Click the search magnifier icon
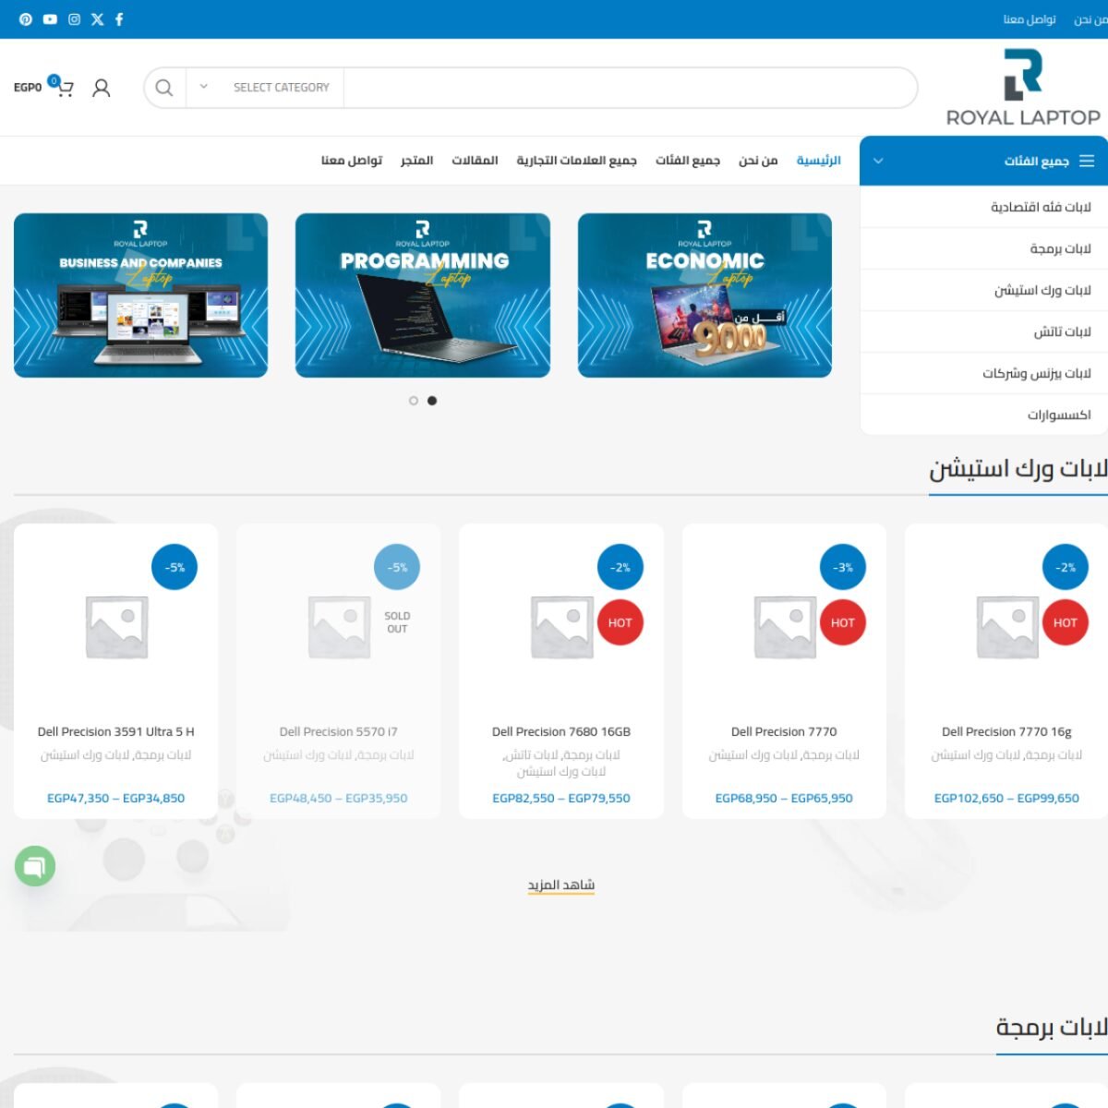 click(x=164, y=88)
